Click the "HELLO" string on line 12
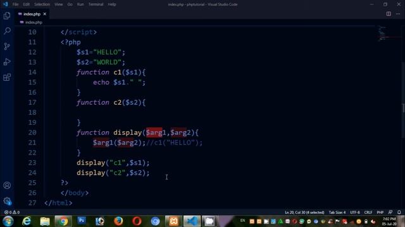Screen dimensions: 405x227 point(107,52)
